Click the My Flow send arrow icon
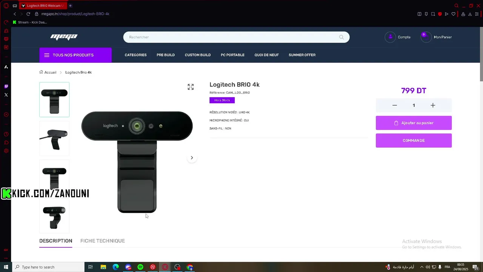Viewport: 483px width, 272px height. (x=446, y=14)
